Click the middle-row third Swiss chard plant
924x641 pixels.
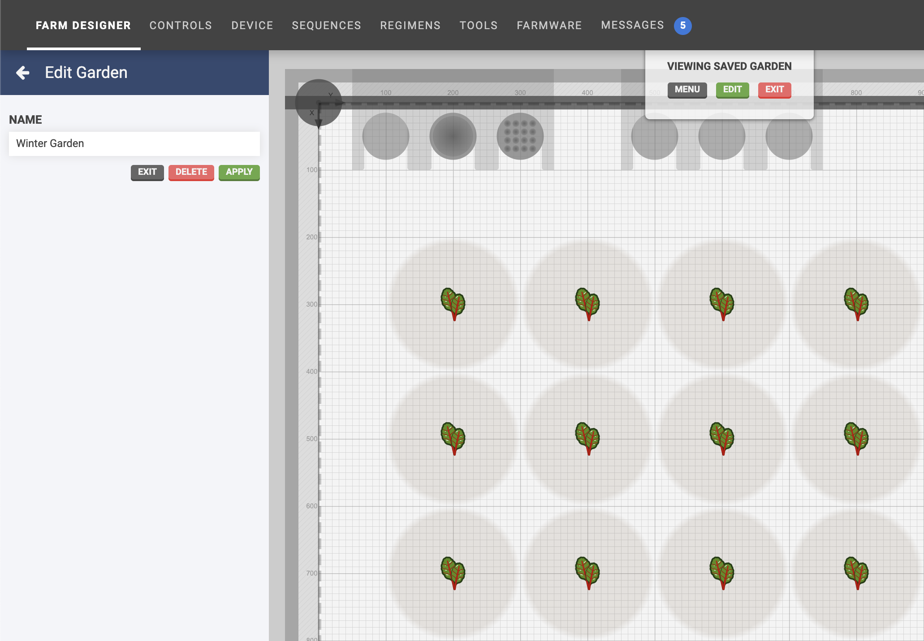click(722, 438)
